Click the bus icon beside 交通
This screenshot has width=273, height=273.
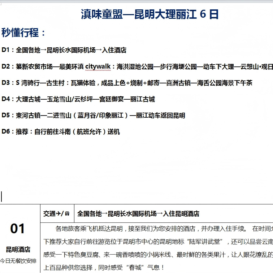click(67, 214)
